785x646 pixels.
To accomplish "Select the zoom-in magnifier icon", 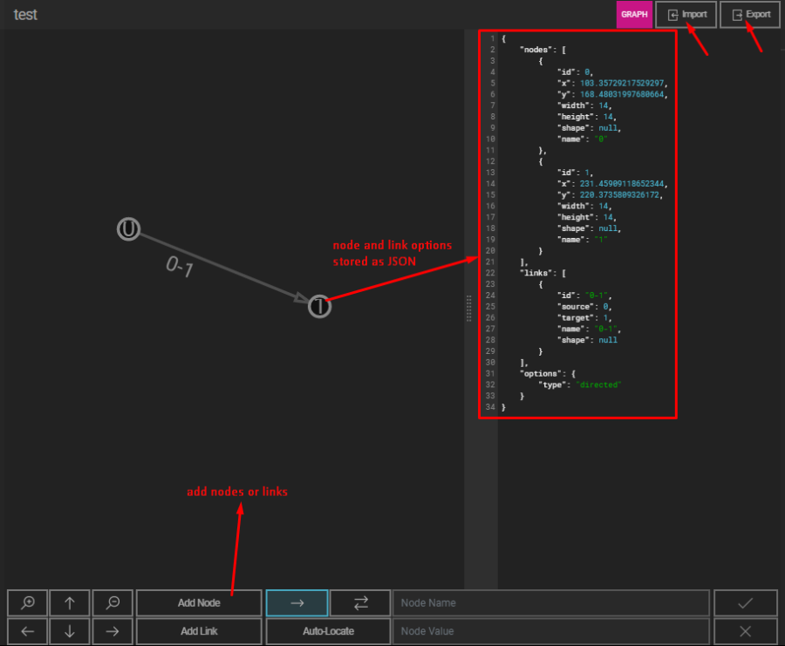I will pos(27,602).
